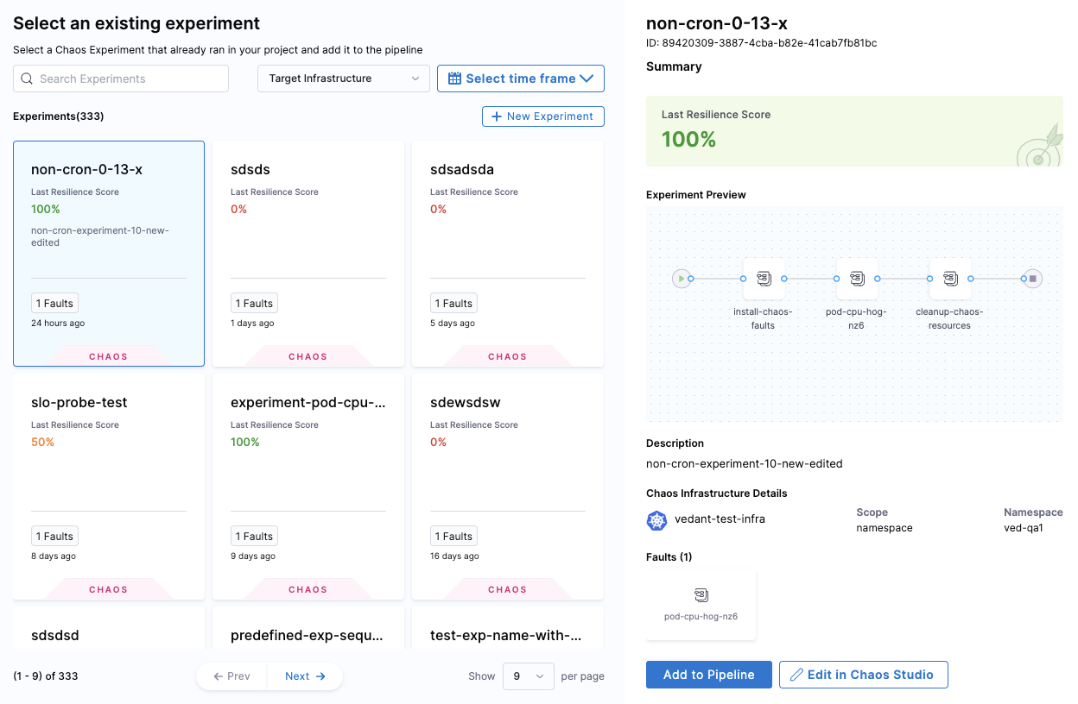Image resolution: width=1078 pixels, height=704 pixels.
Task: Select the install-chaos-faults step icon
Action: pyautogui.click(x=763, y=278)
